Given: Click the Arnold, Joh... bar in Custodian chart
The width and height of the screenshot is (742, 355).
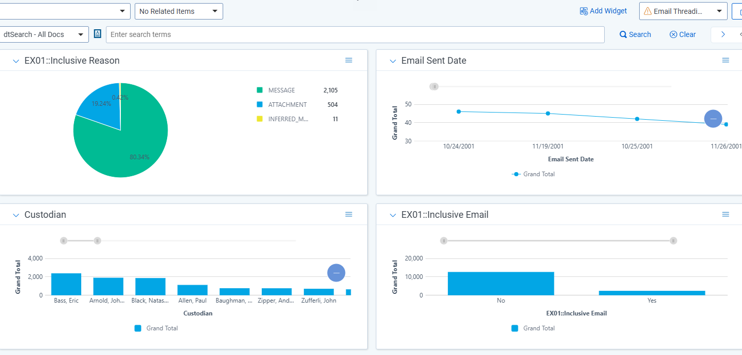Looking at the screenshot, I should click(x=108, y=286).
